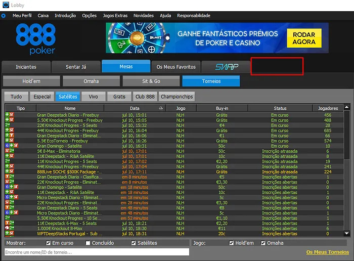Select the Torneios tab
The image size is (354, 261).
(x=211, y=81)
